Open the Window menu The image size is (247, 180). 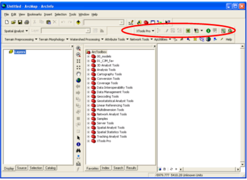[84, 14]
